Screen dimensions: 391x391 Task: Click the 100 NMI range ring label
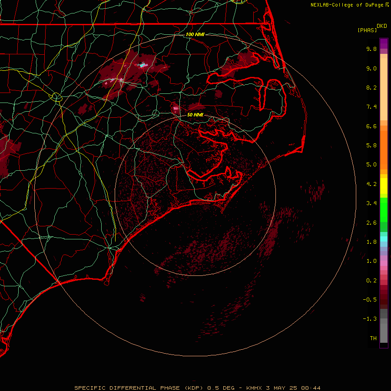coord(195,34)
